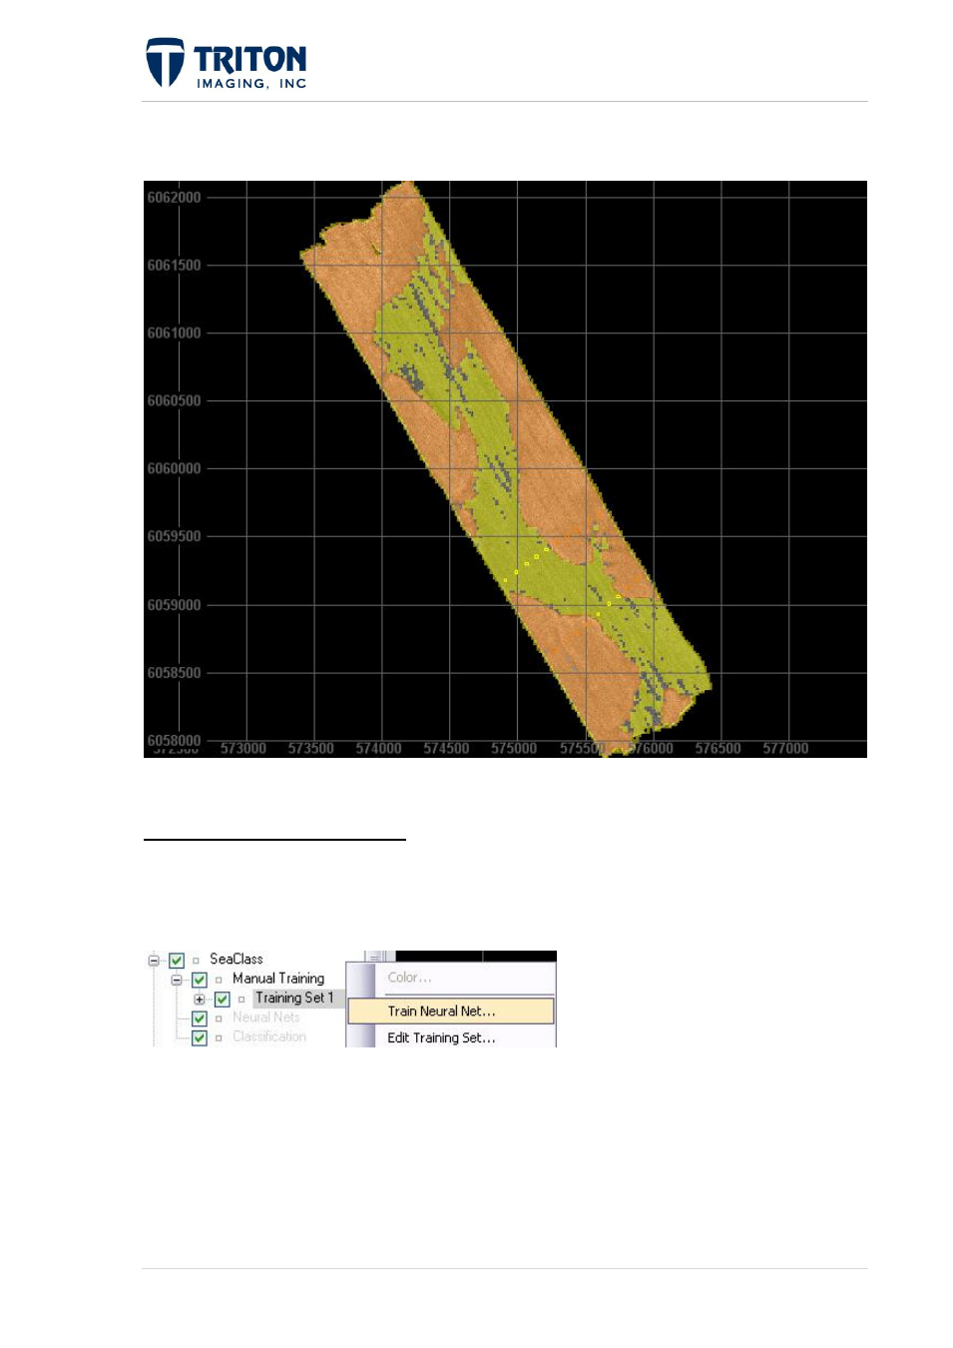Image resolution: width=953 pixels, height=1348 pixels.
Task: Click the 574500 easting axis label
Action: [446, 749]
